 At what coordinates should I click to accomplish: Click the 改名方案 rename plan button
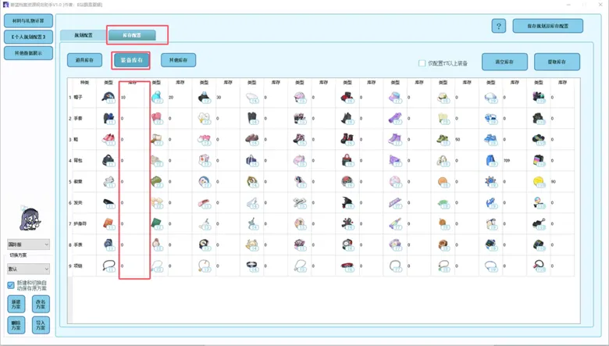(41, 304)
